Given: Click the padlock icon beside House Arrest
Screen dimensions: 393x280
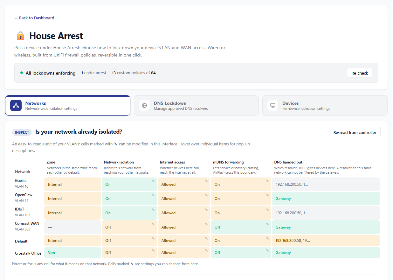Looking at the screenshot, I should (20, 36).
